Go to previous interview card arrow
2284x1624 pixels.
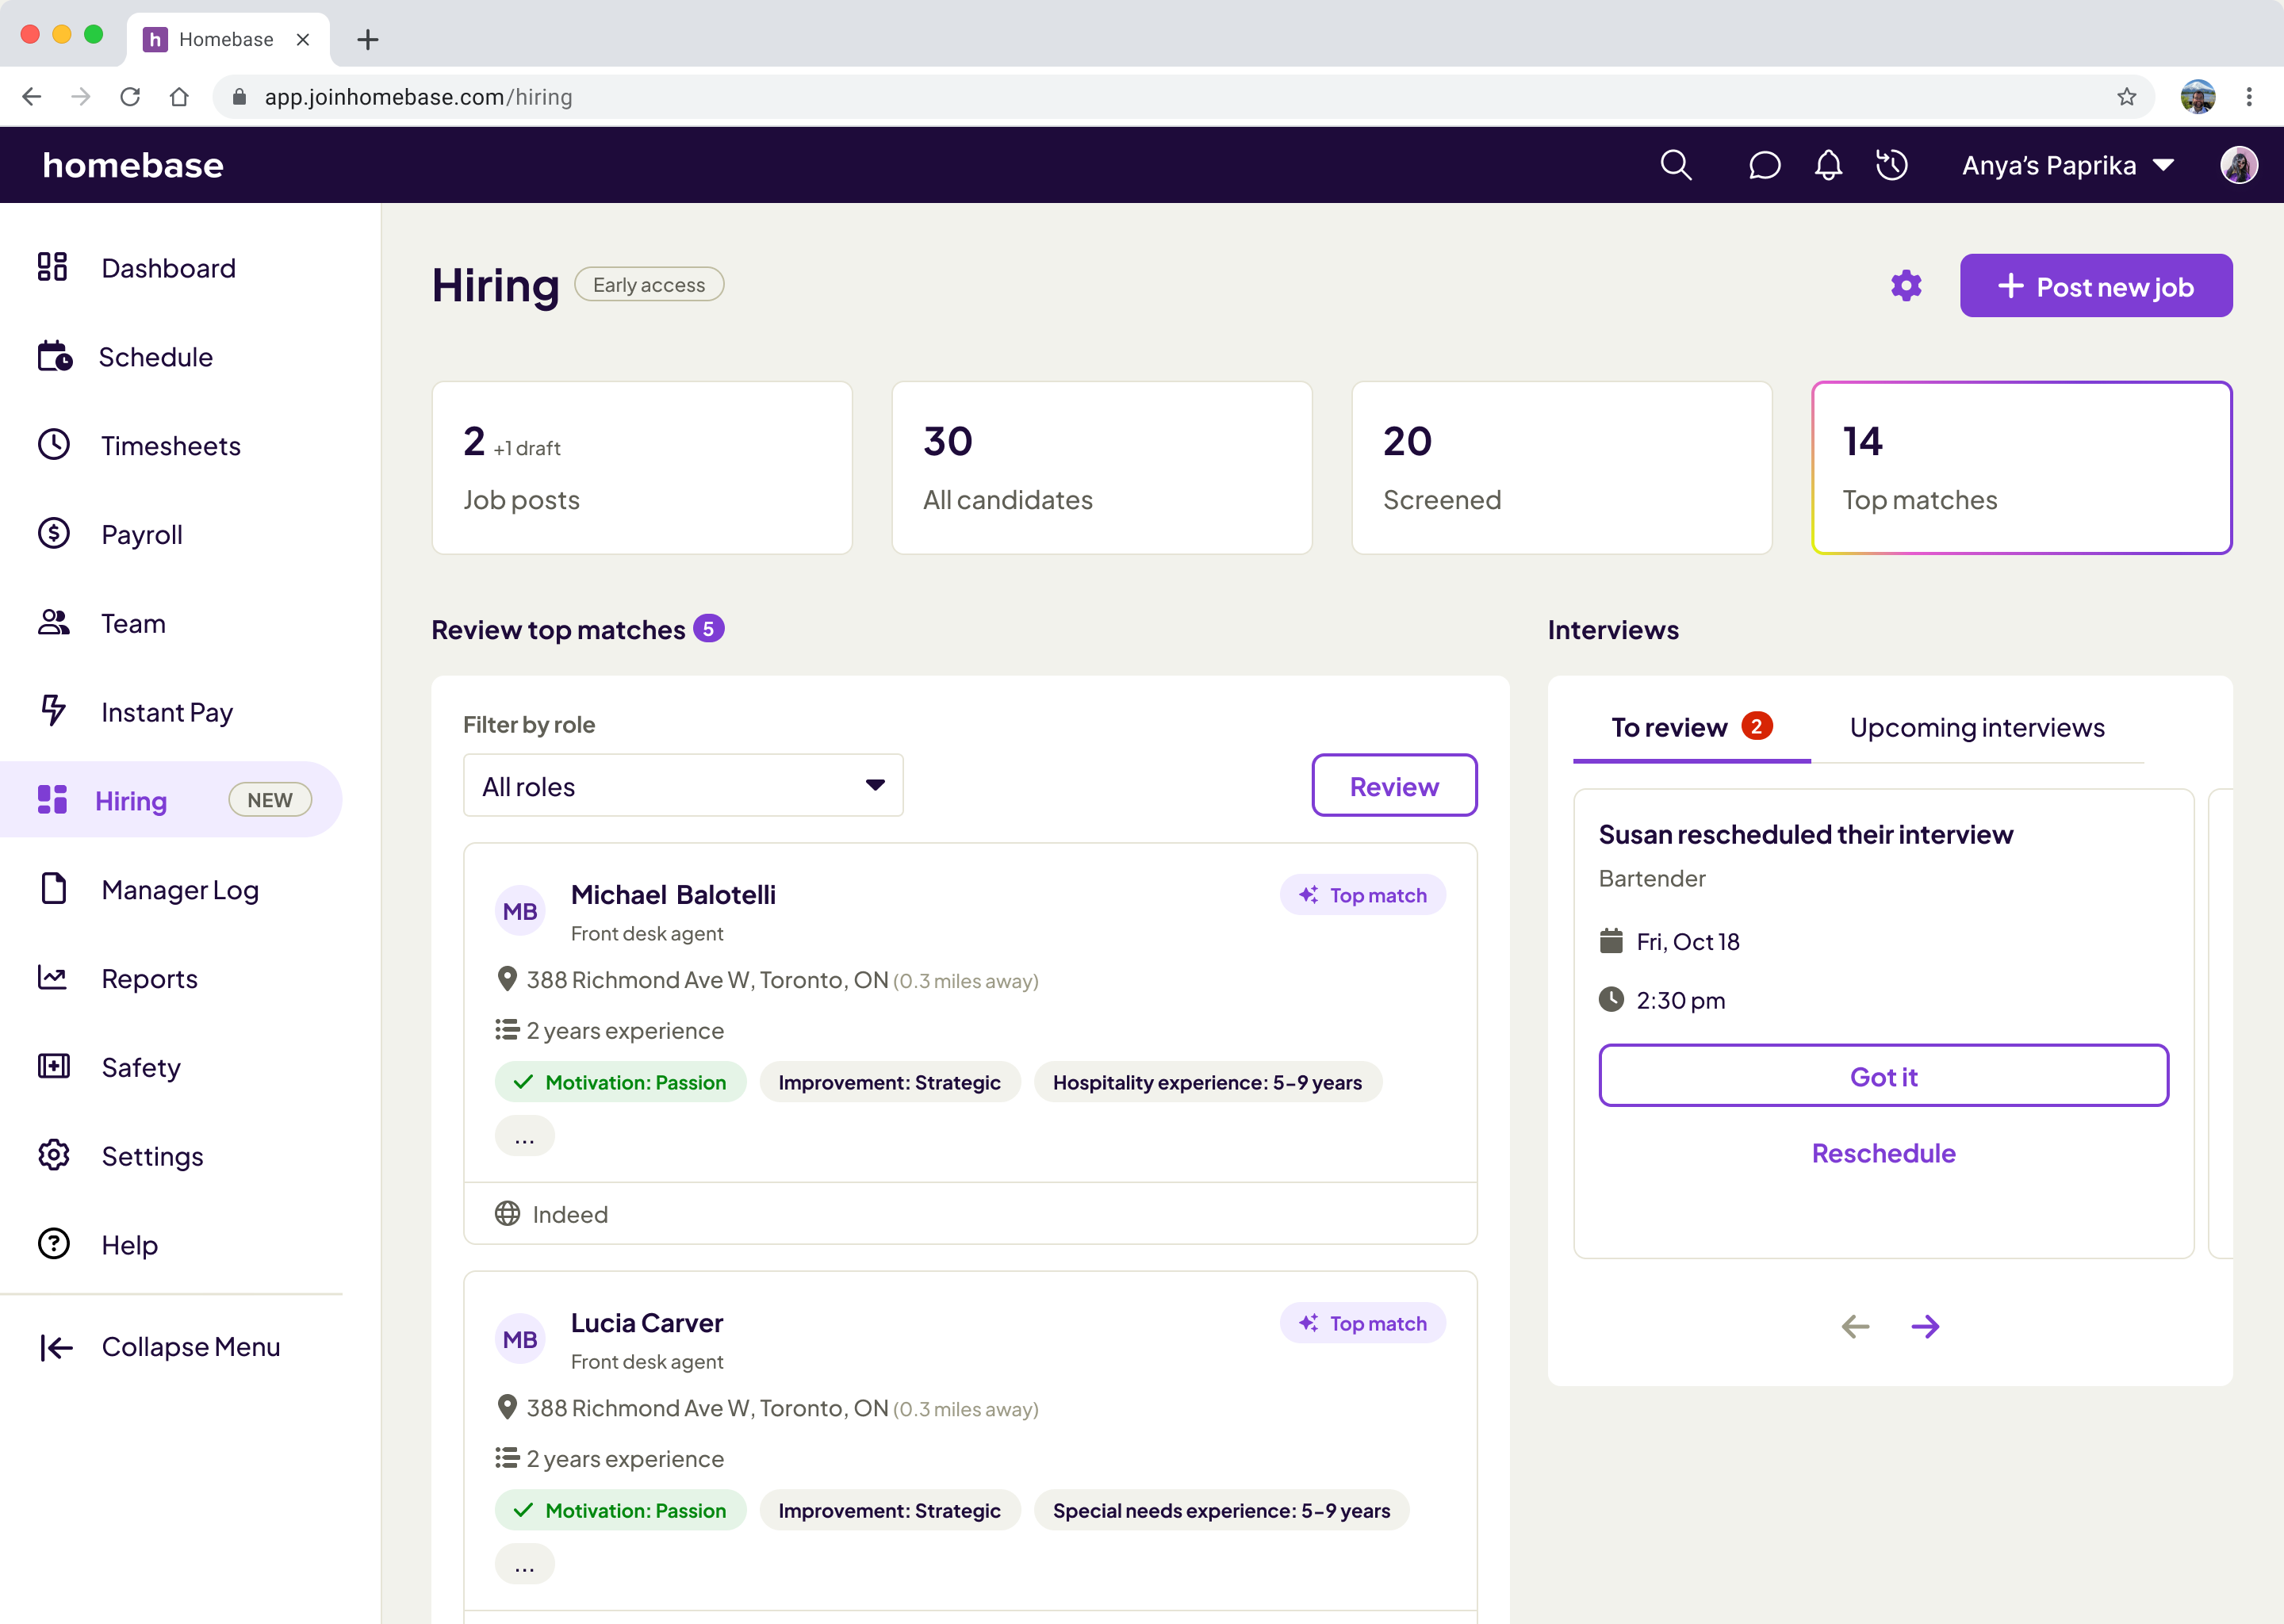pyautogui.click(x=1855, y=1326)
